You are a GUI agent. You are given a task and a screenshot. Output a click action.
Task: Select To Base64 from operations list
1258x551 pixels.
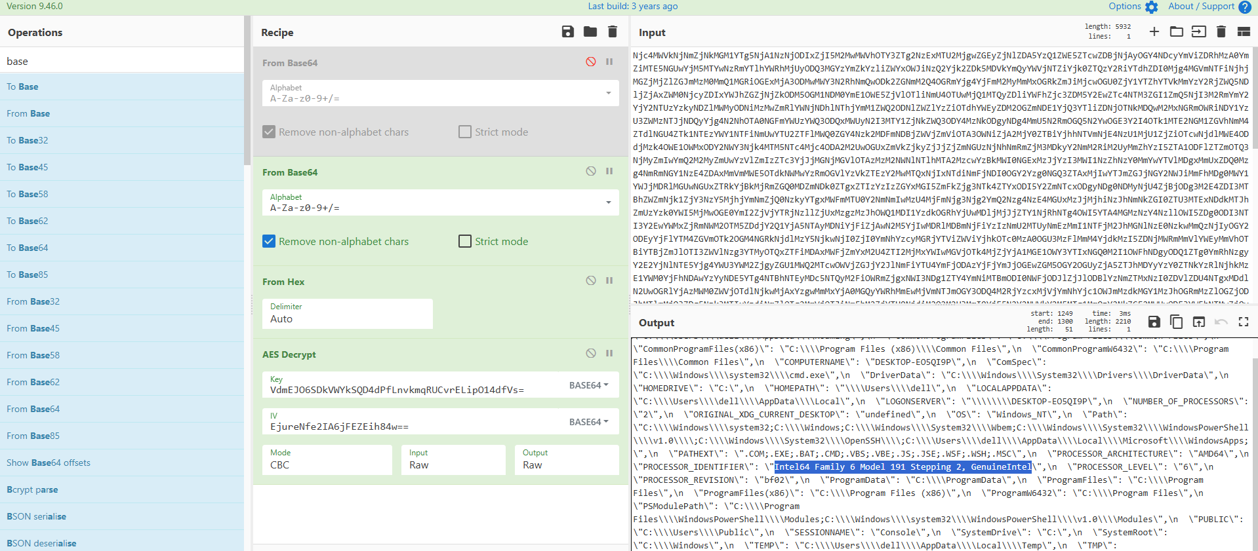tap(28, 248)
